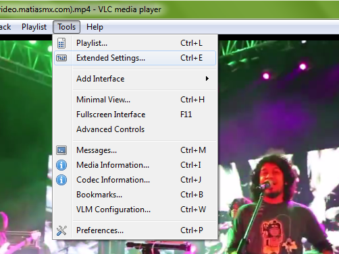Open VLM Configuration... entry
339x254 pixels.
pyautogui.click(x=135, y=210)
